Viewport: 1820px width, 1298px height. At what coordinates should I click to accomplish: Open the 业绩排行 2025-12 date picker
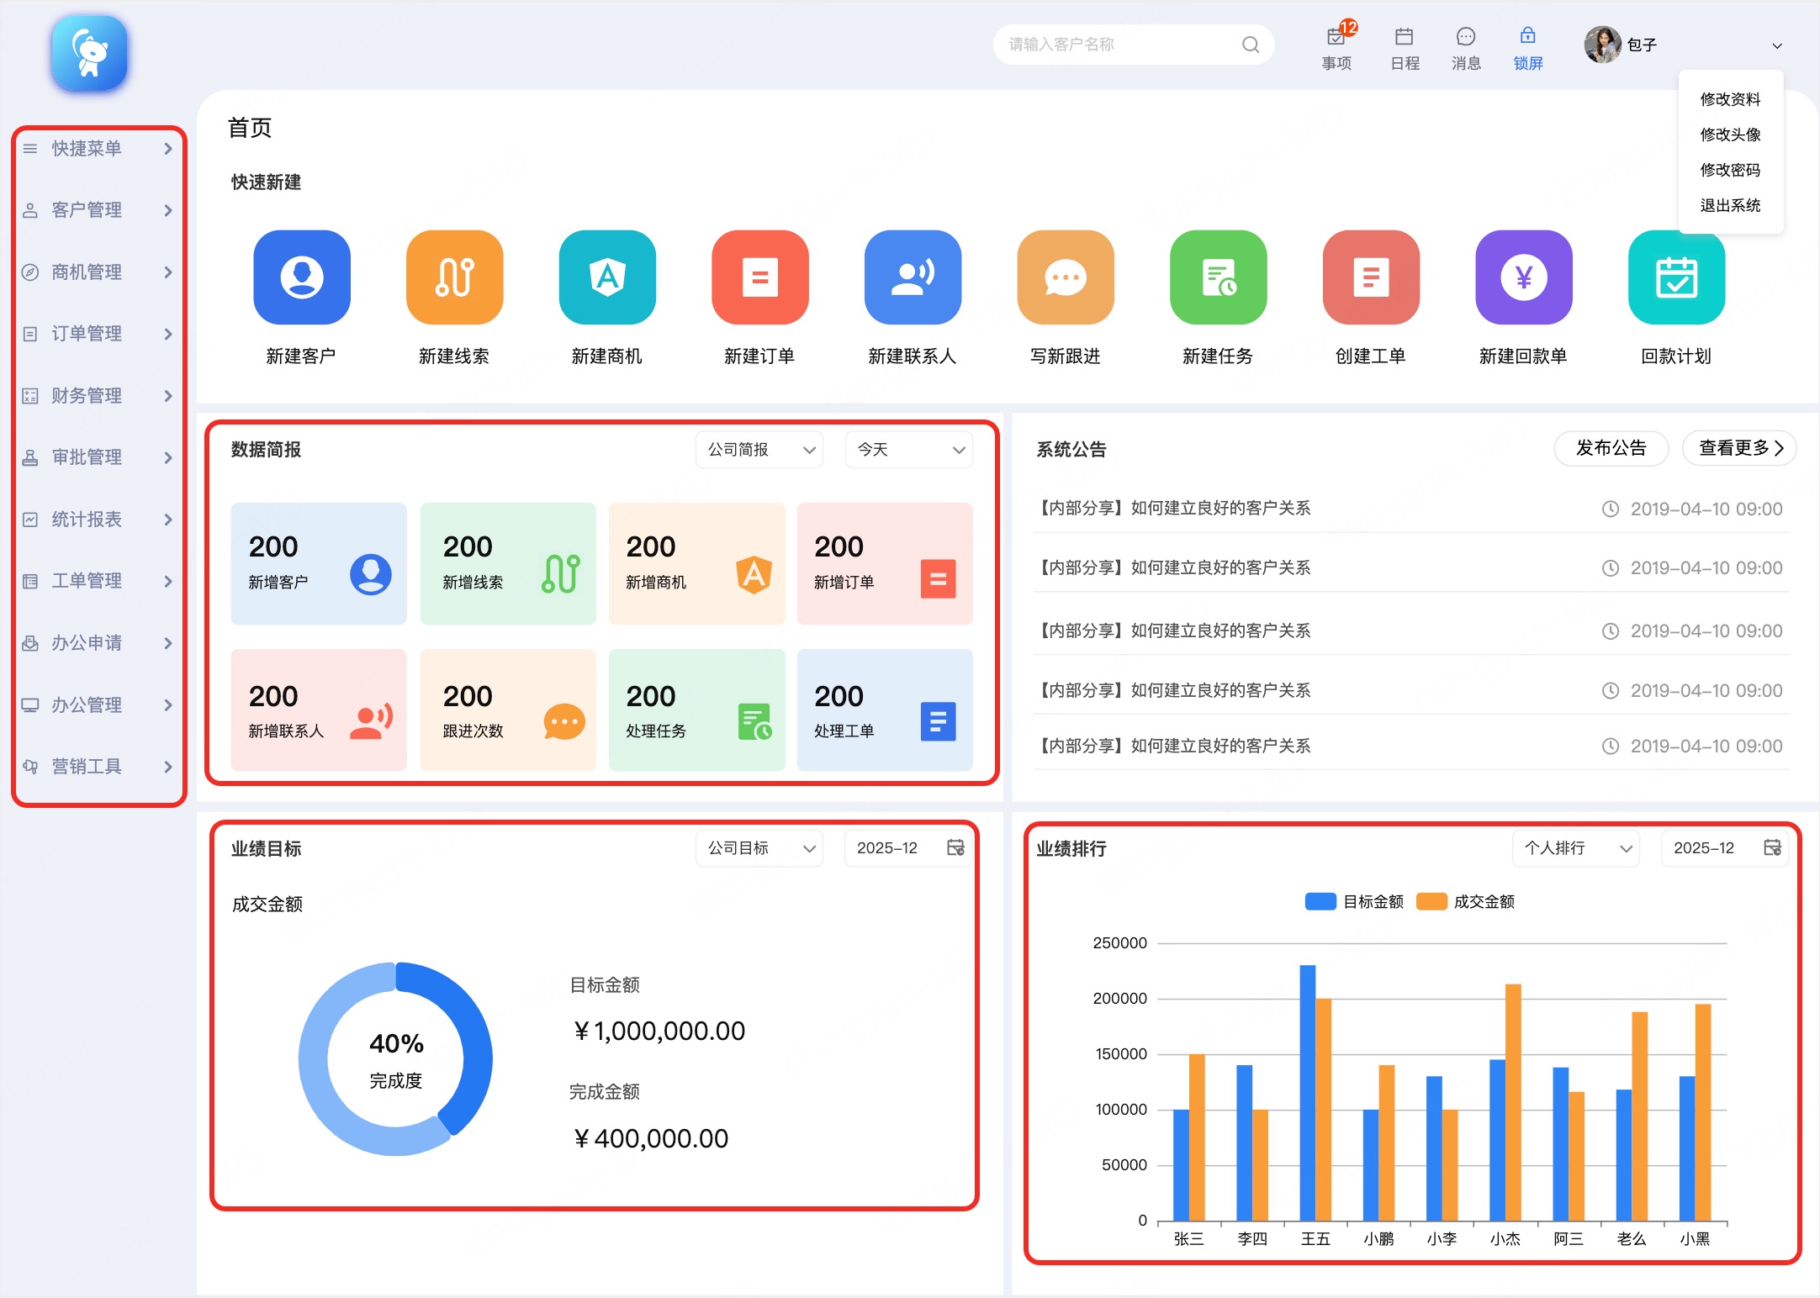pyautogui.click(x=1726, y=848)
